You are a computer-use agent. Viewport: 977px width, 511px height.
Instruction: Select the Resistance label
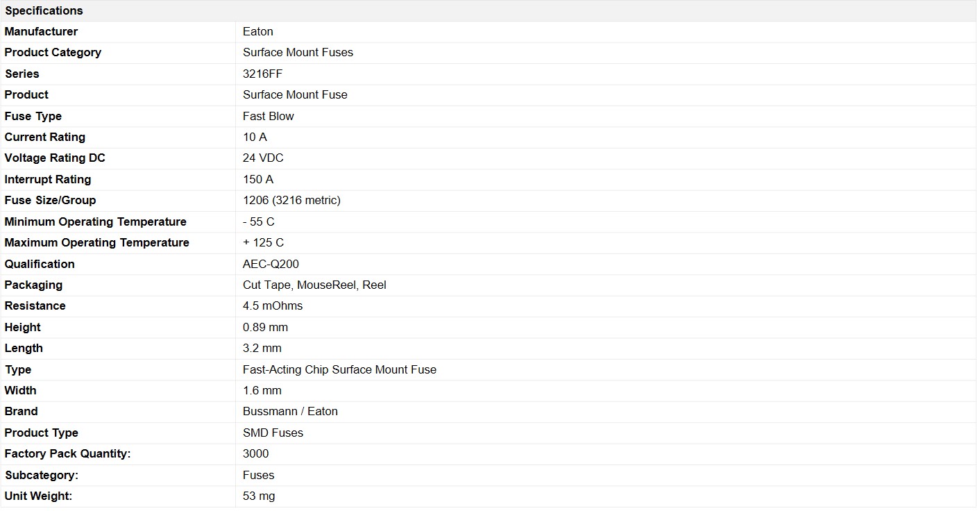(x=35, y=305)
